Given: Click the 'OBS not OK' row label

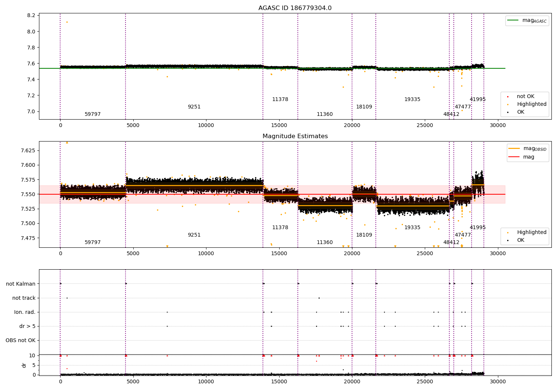Looking at the screenshot, I should click(x=20, y=341).
